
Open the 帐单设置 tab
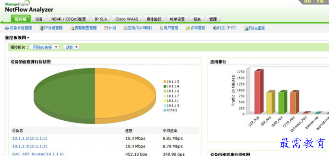(x=177, y=19)
